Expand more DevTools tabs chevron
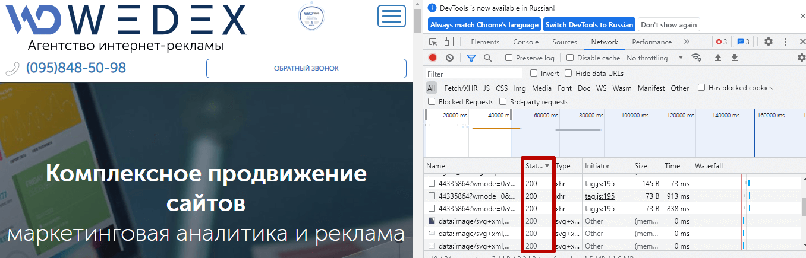Viewport: 806px width, 258px height. pos(687,42)
